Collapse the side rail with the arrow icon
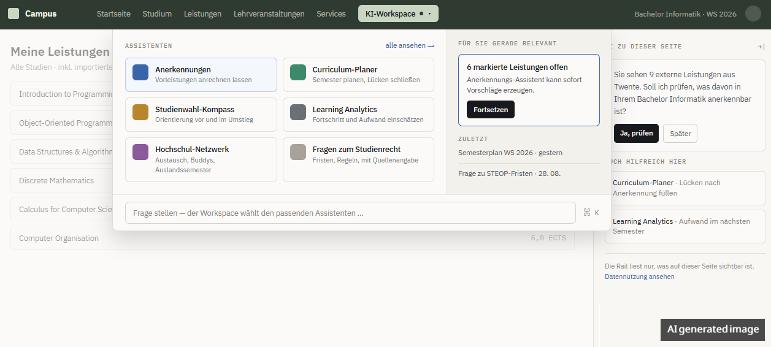Screen dimensions: 771x347 (x=761, y=47)
